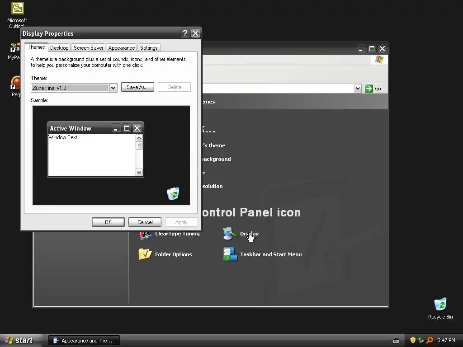The image size is (463, 347).
Task: Click the network connection tray icon
Action: pos(421,340)
